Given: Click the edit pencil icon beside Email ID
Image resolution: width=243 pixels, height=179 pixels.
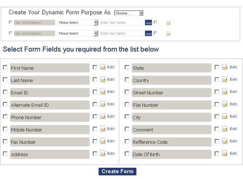Looking at the screenshot, I should pos(103,92).
